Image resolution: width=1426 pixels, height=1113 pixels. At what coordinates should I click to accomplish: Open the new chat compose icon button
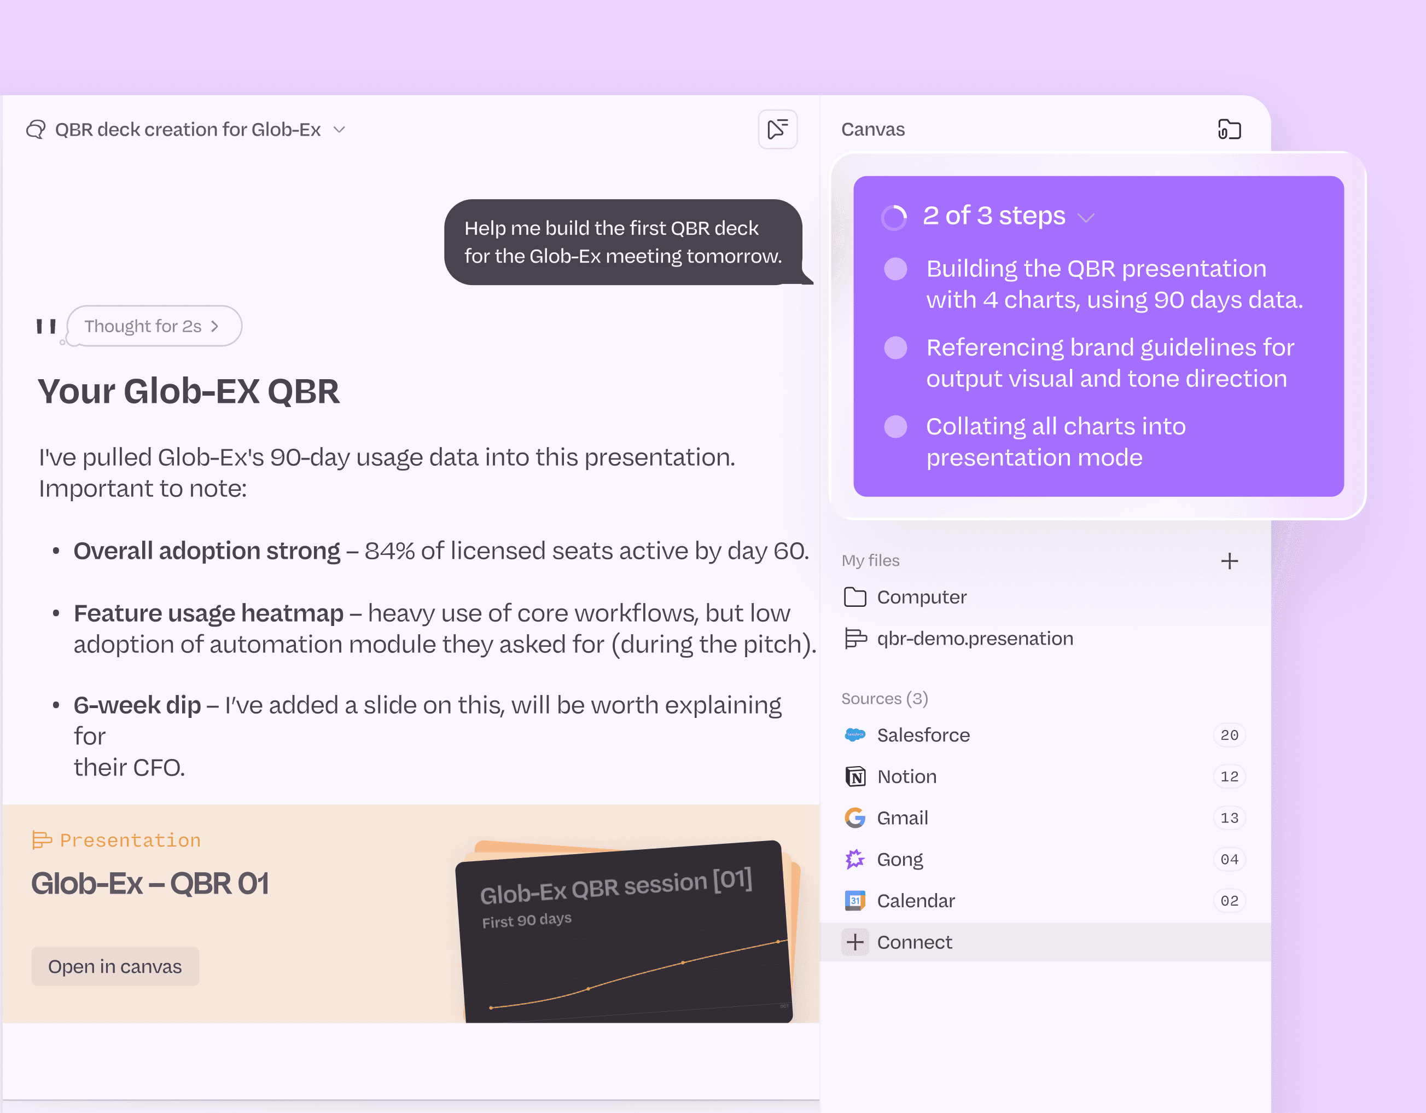[x=778, y=129]
